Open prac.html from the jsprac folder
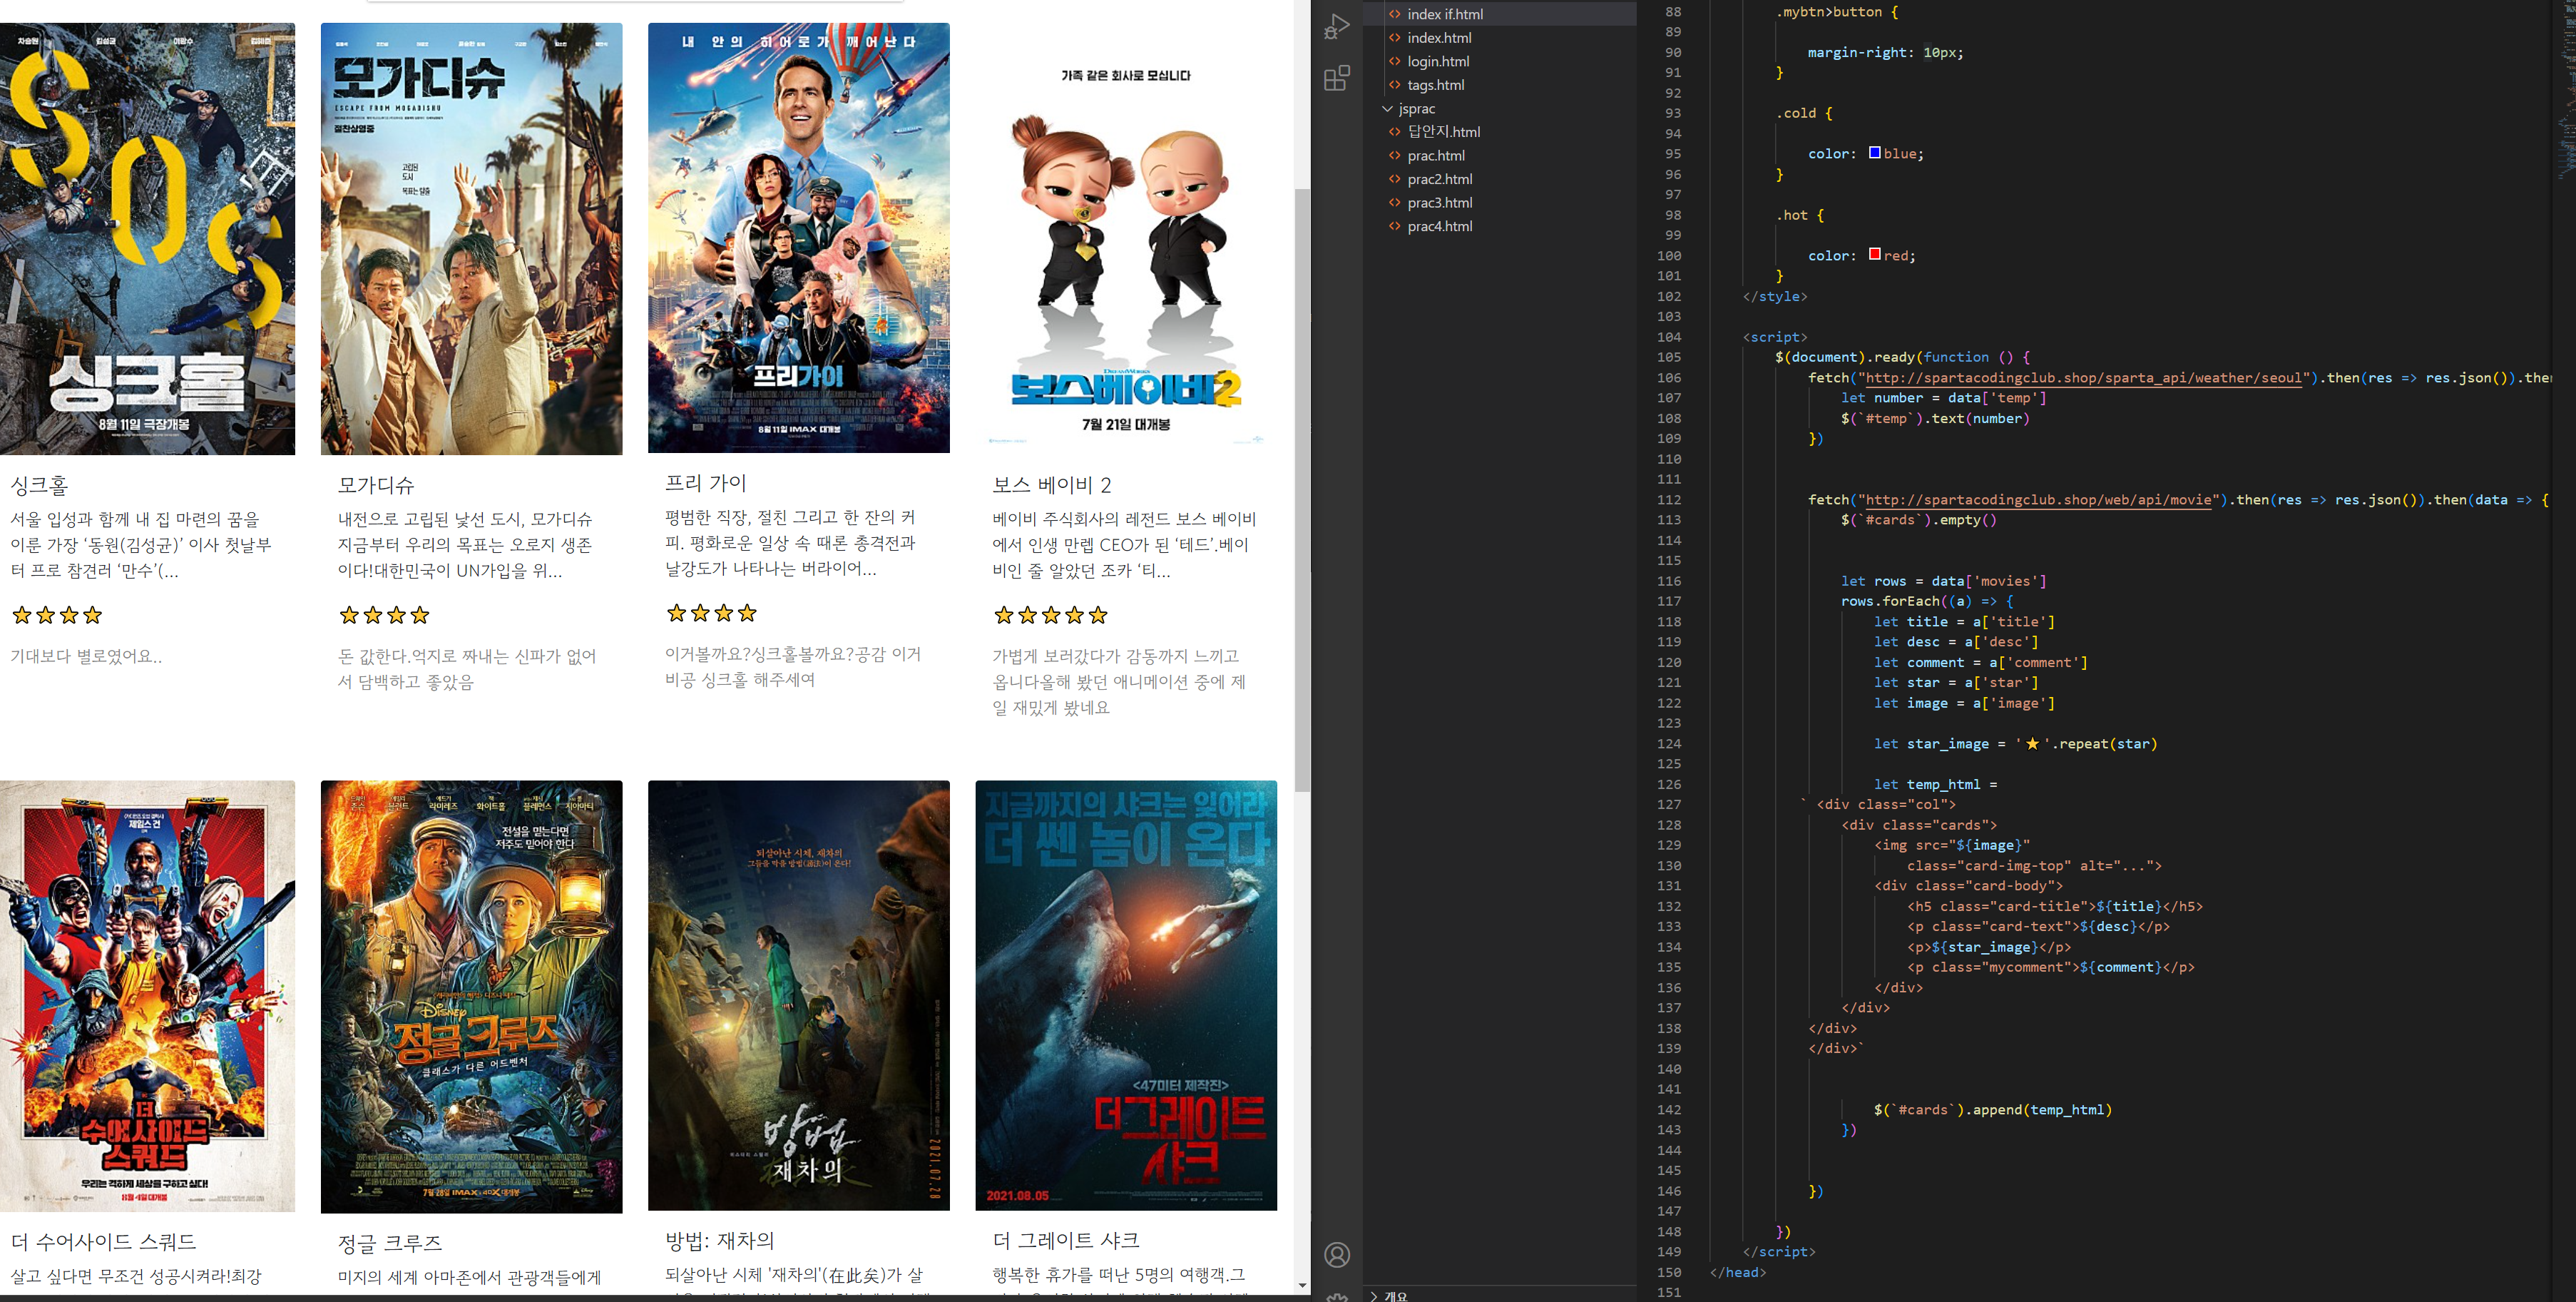This screenshot has width=2576, height=1302. click(1436, 156)
